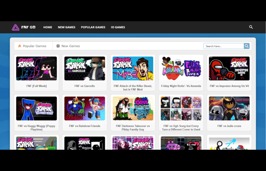Click 'FNF vs Impostor Among Us V4' title
Screen dimensions: 266x171
click(229, 86)
